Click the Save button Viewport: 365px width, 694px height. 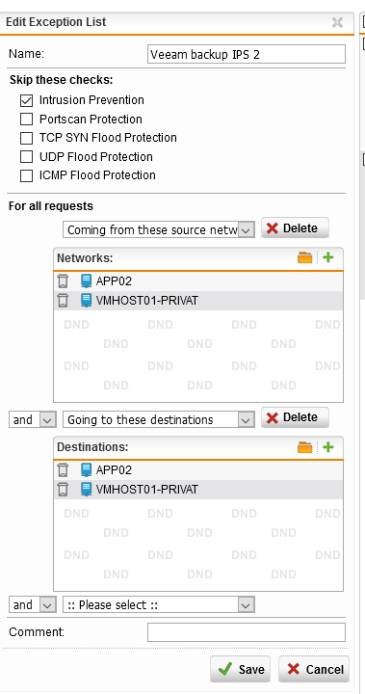240,669
